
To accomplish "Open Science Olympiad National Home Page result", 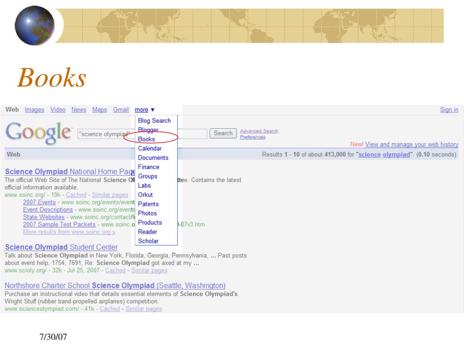I will 70,172.
